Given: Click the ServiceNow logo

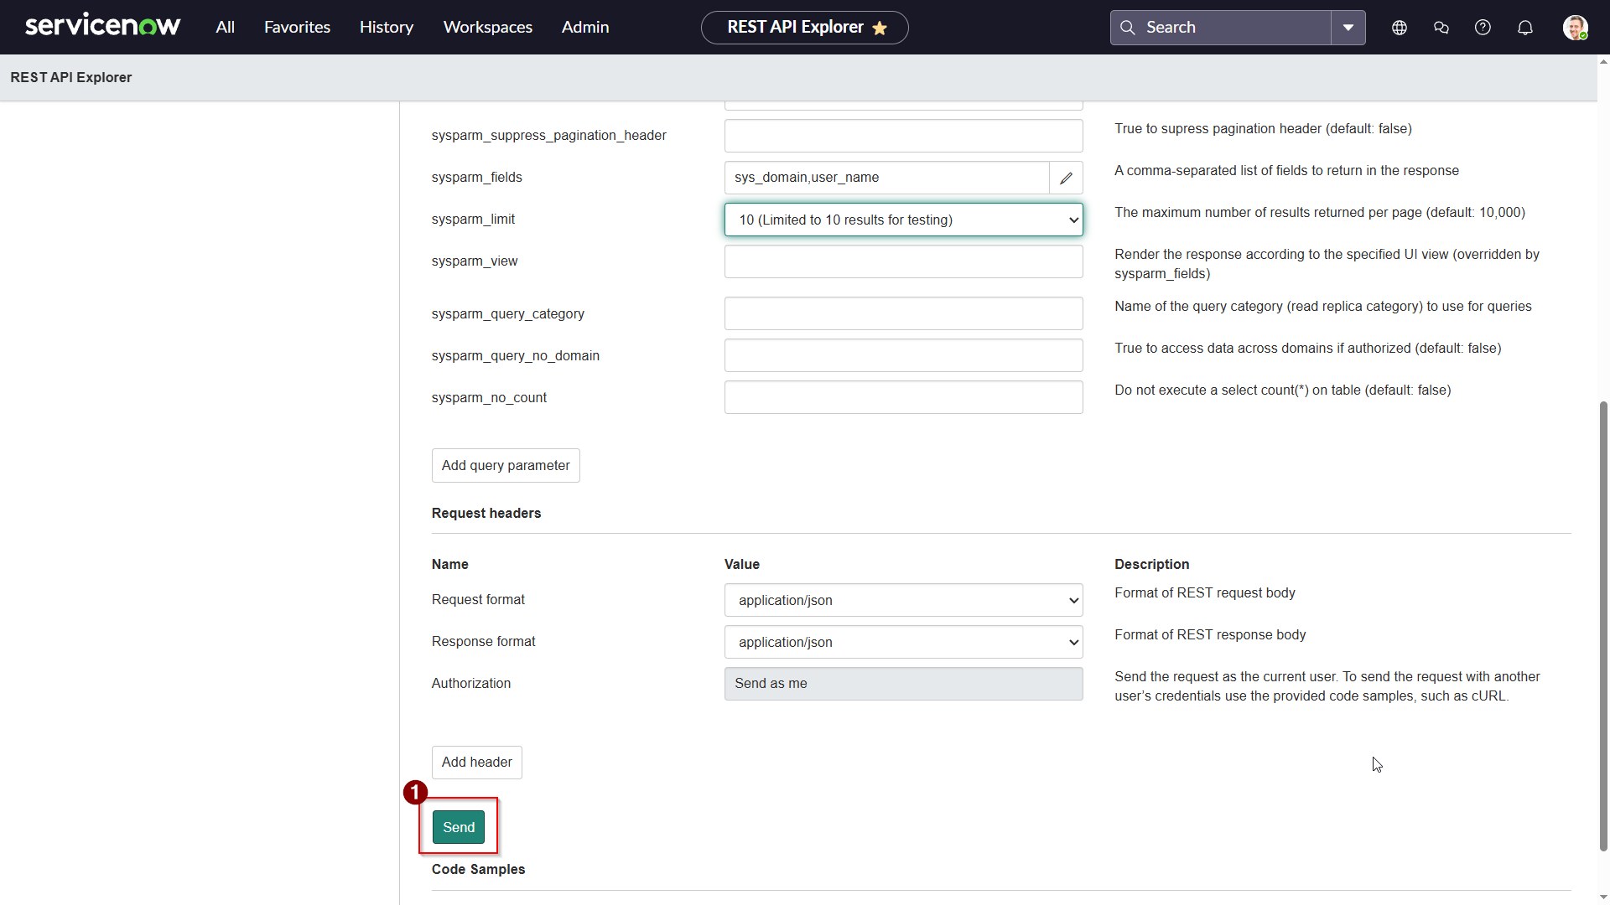Looking at the screenshot, I should point(102,26).
